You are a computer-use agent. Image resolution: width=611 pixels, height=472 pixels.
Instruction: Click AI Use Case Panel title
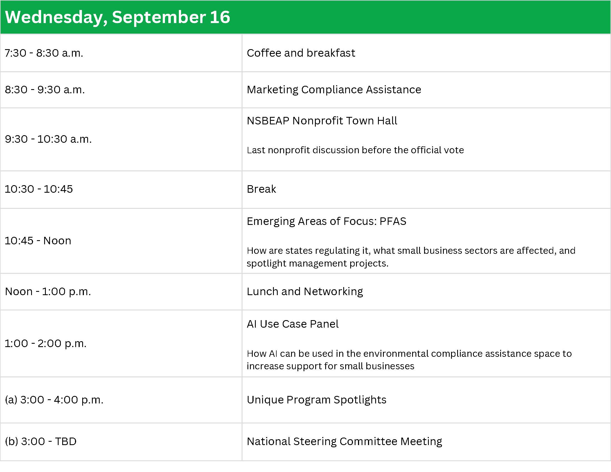click(293, 324)
